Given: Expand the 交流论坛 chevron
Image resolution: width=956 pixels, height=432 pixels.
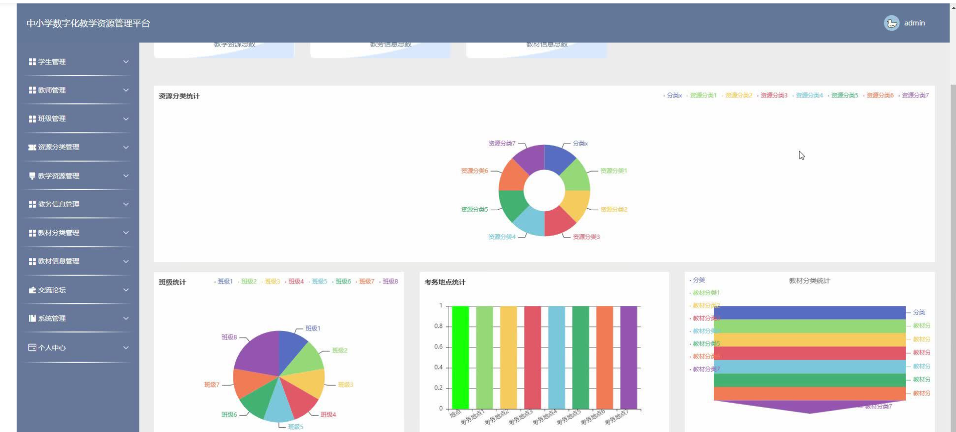Looking at the screenshot, I should tap(126, 290).
